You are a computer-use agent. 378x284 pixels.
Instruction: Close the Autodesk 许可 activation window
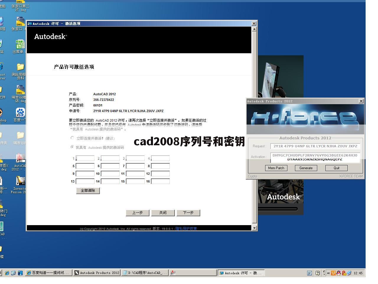254,24
